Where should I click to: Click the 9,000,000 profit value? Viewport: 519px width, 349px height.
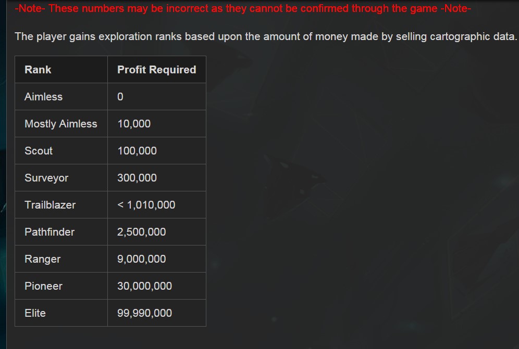[x=141, y=259]
